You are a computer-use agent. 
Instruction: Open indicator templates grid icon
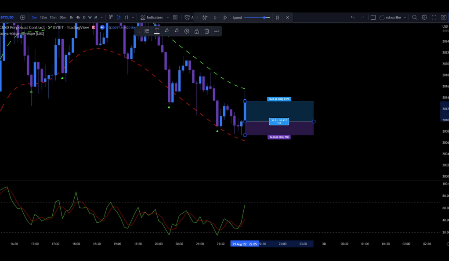175,18
